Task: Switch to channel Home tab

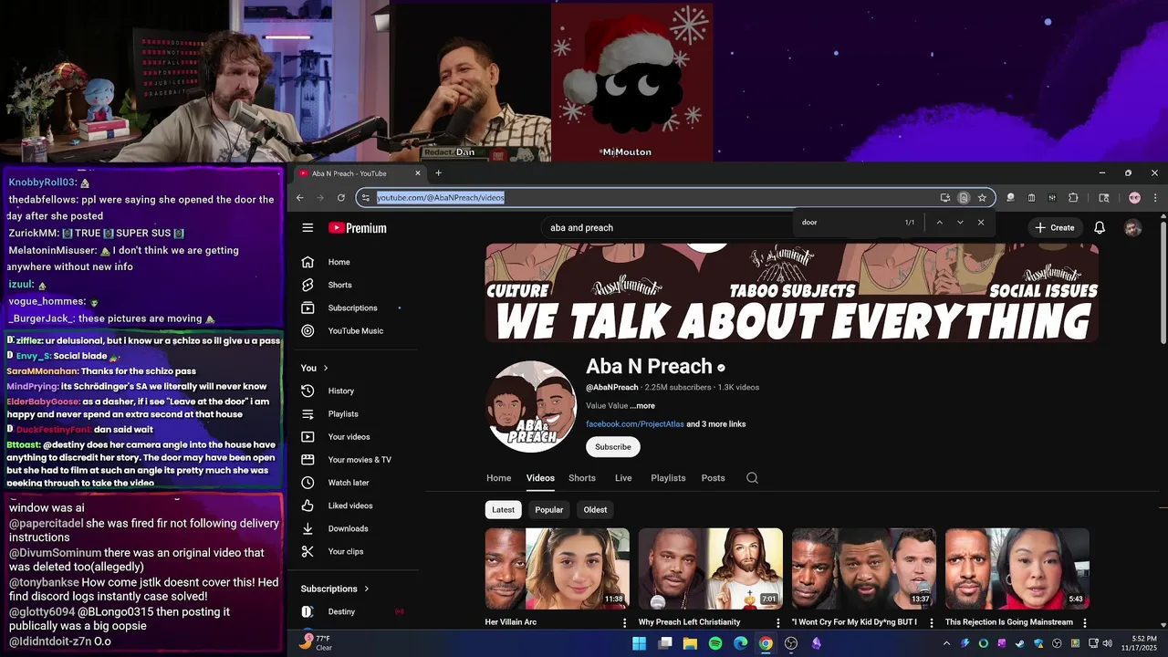Action: pos(498,478)
